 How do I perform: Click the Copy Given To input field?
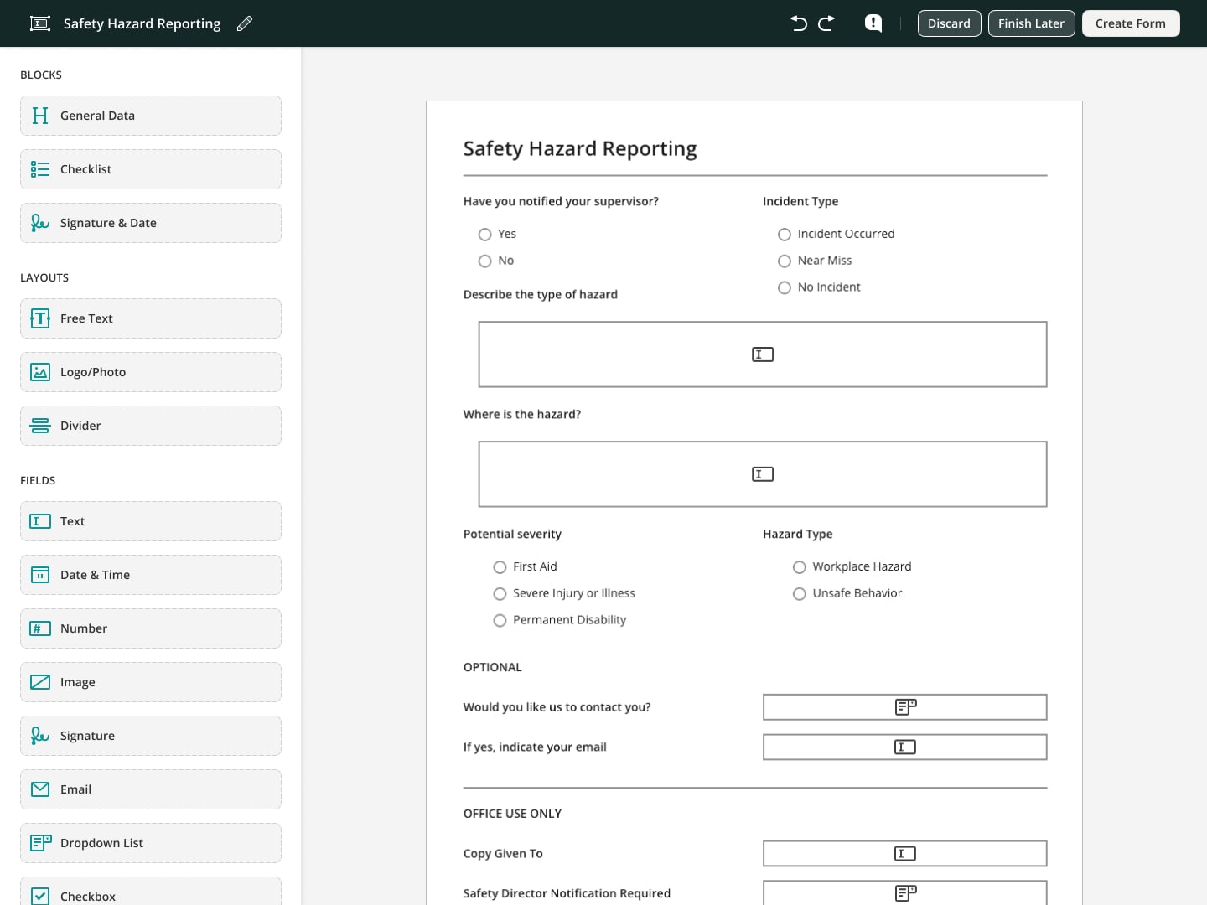[x=905, y=854]
